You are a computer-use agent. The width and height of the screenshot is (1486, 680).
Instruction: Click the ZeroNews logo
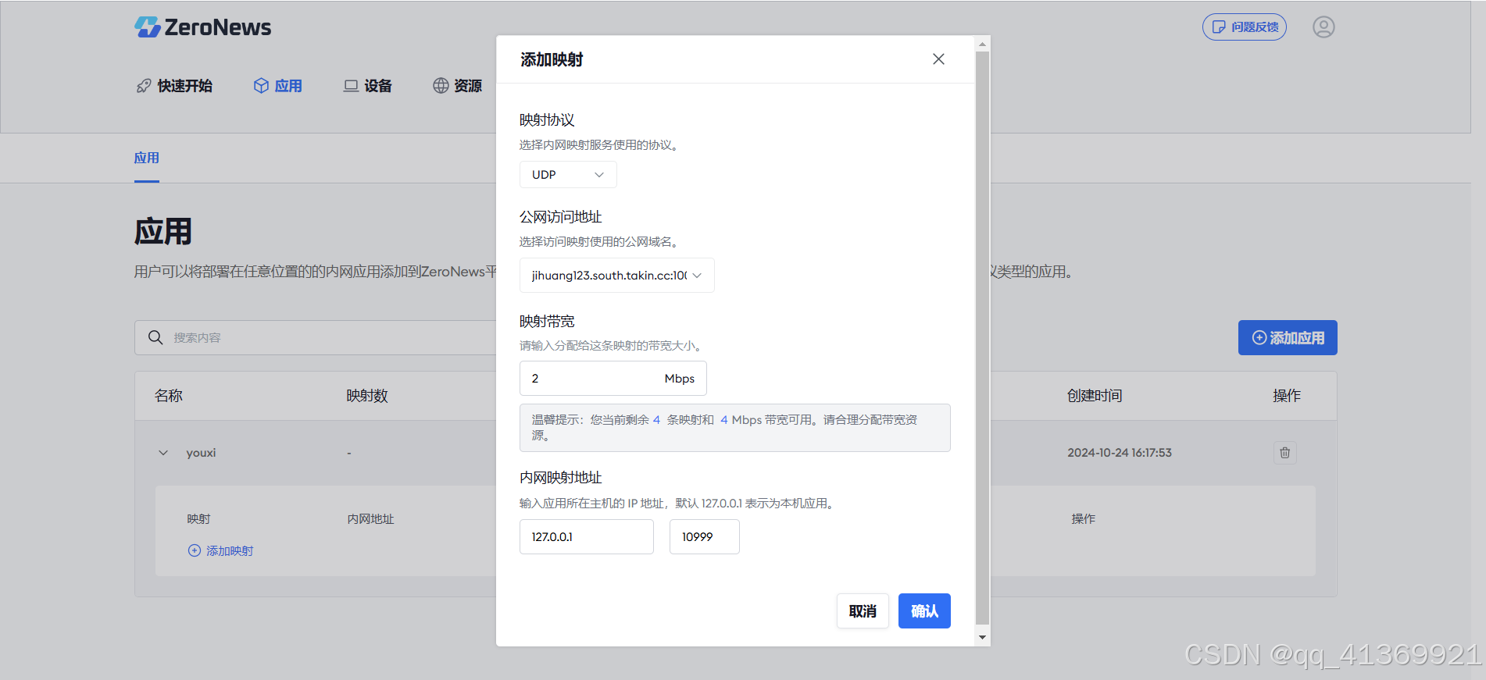202,27
